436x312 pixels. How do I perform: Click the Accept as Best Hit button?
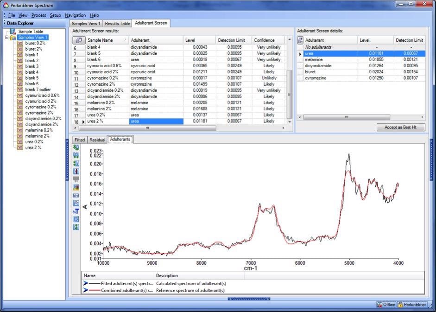401,127
